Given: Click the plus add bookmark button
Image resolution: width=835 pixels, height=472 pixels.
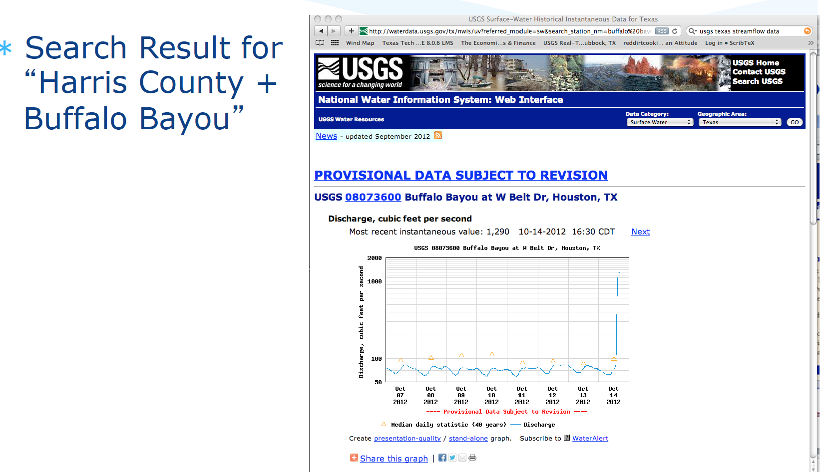Looking at the screenshot, I should [352, 31].
